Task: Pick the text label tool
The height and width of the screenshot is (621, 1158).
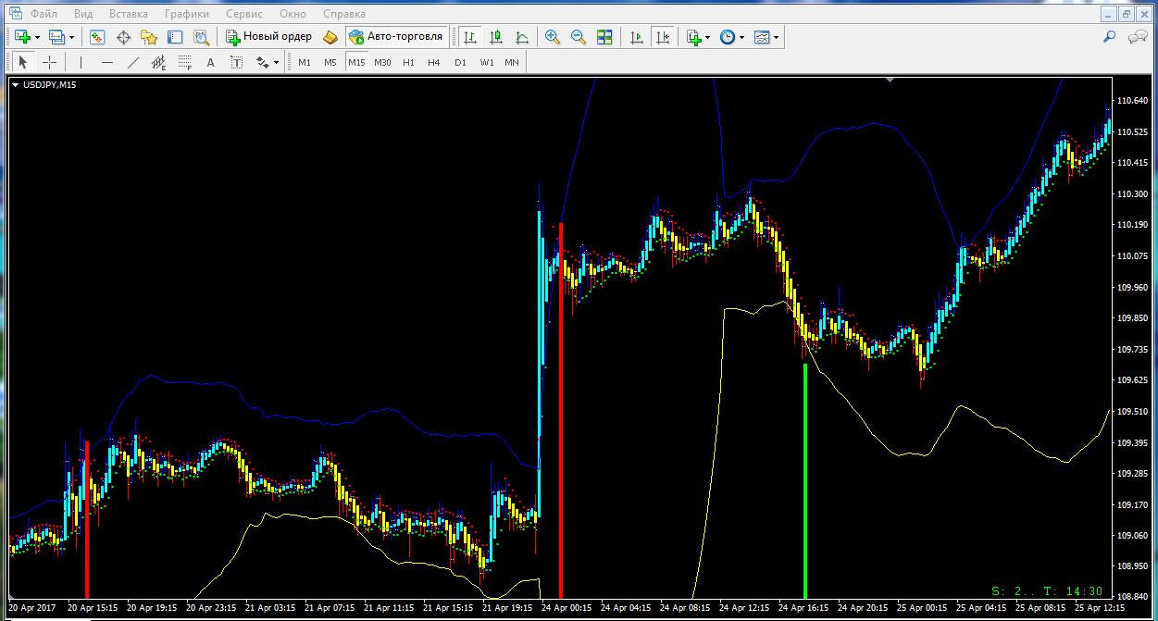Action: point(210,62)
